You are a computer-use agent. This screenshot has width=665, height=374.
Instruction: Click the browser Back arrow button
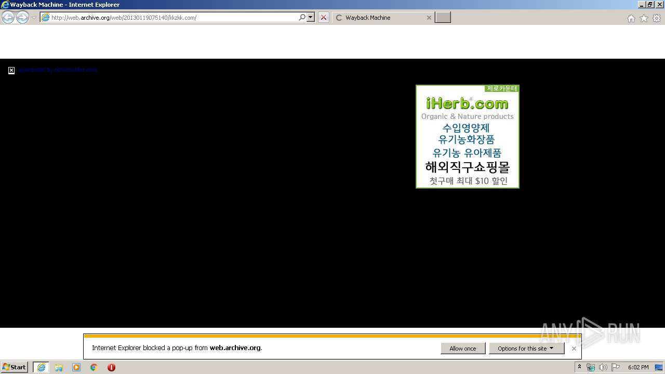point(8,18)
